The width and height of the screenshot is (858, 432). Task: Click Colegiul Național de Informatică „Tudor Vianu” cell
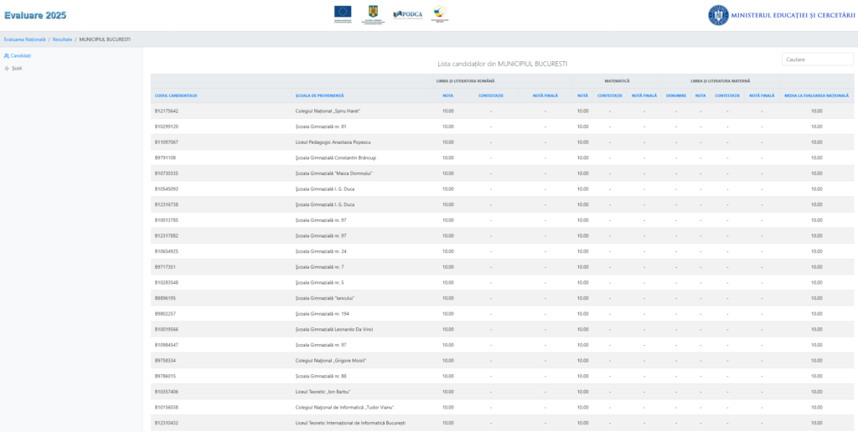point(344,408)
